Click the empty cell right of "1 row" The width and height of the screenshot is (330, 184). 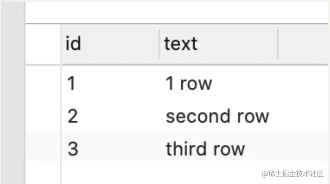click(x=302, y=83)
